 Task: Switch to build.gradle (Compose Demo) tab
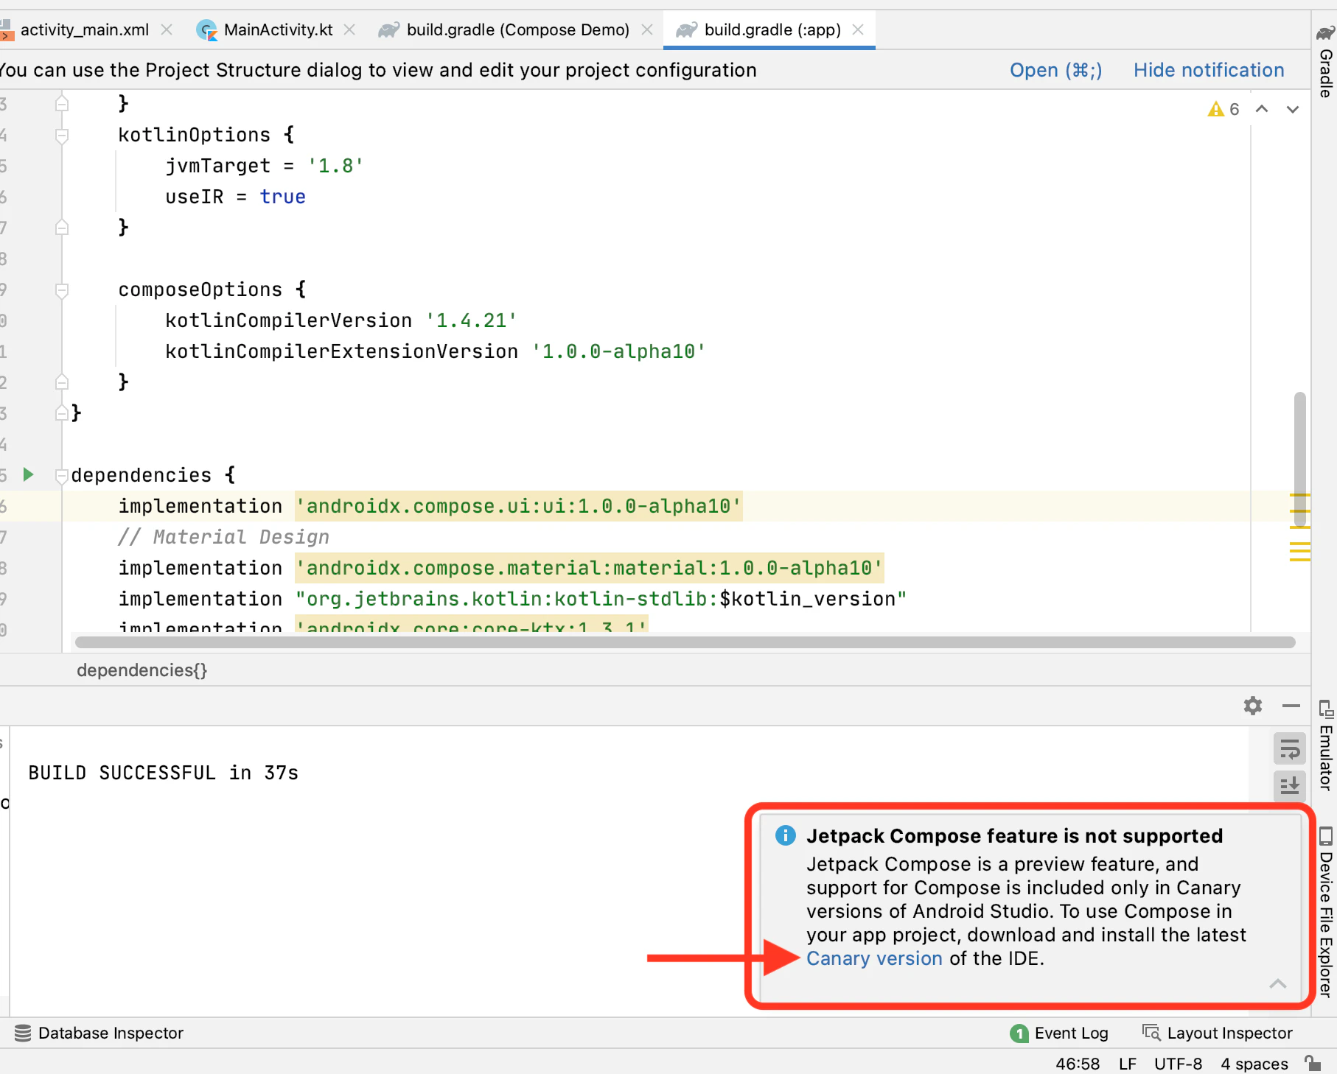pos(517,29)
